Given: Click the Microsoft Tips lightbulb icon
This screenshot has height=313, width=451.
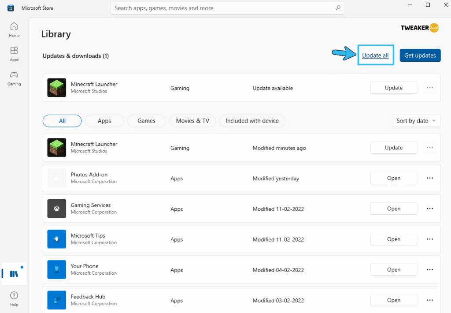Looking at the screenshot, I should pos(57,239).
